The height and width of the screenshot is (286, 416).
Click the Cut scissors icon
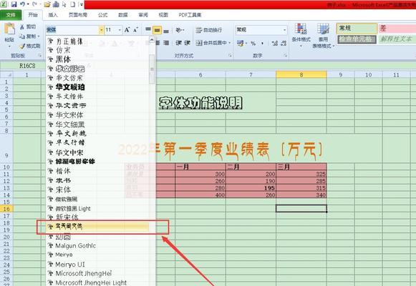tap(22, 26)
